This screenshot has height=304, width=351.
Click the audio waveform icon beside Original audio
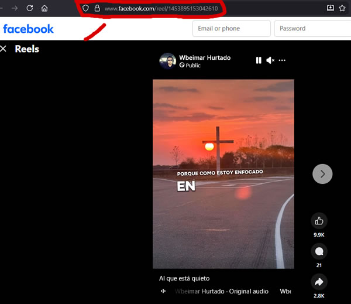click(163, 291)
